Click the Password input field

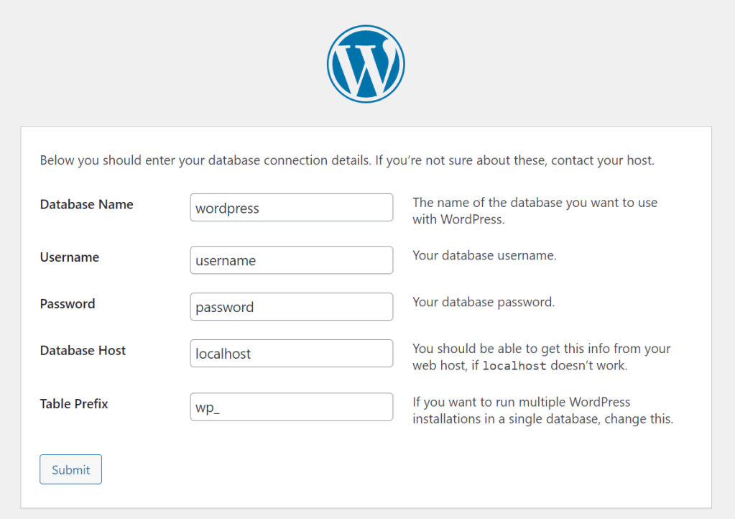291,306
